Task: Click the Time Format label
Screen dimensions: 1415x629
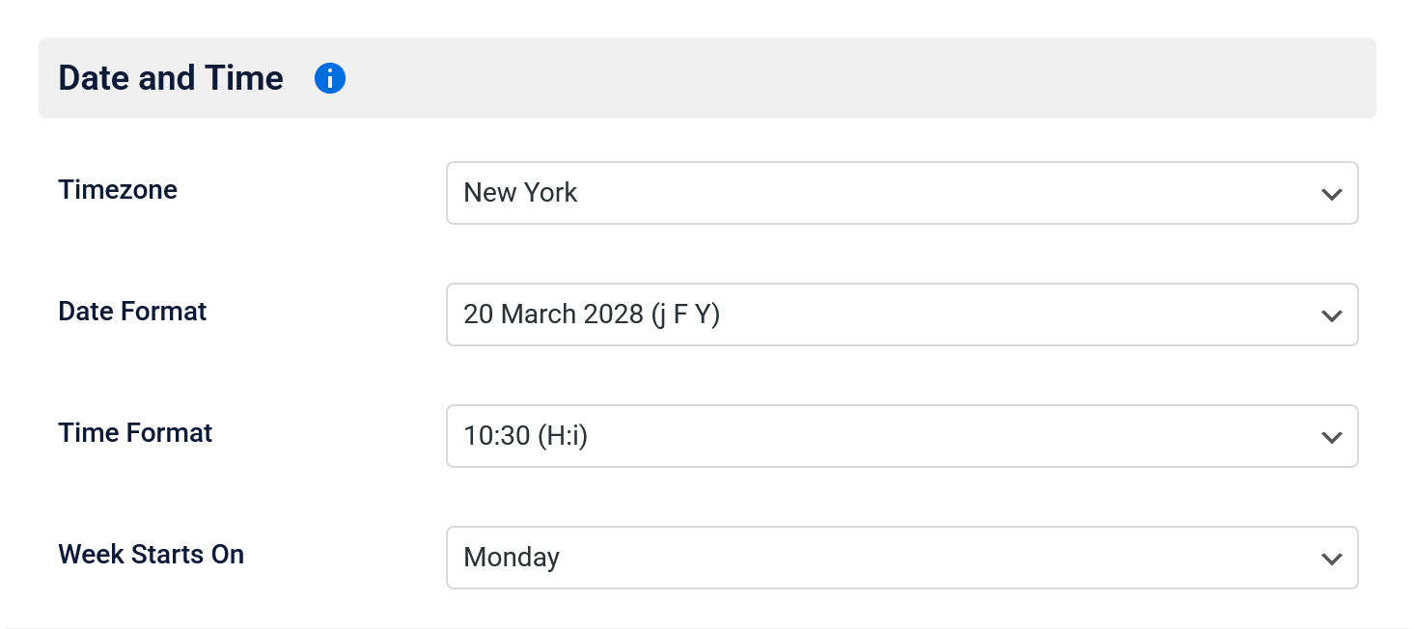Action: point(135,433)
